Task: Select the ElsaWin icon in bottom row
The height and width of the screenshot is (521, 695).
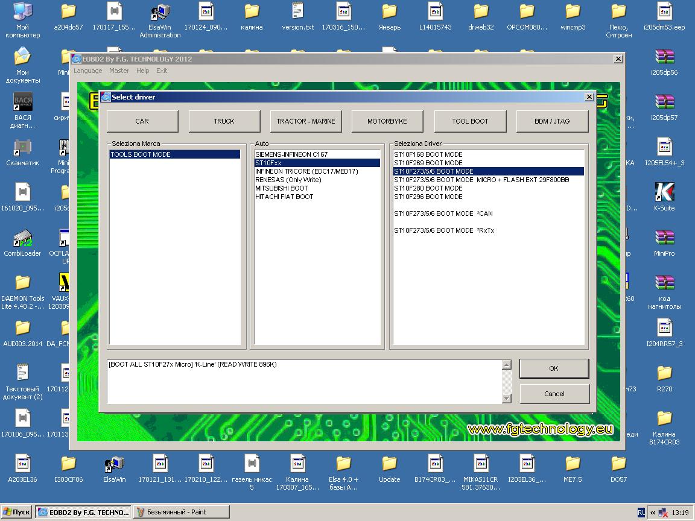Action: click(115, 469)
